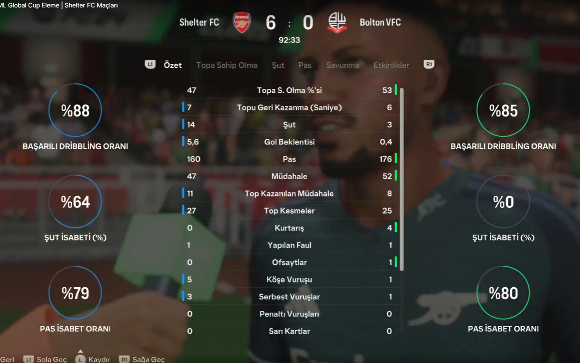Image resolution: width=580 pixels, height=363 pixels.
Task: Click the %88 dribbling success gauge
Action: point(75,110)
